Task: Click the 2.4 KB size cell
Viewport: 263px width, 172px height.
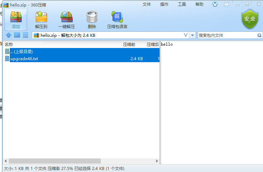Action: point(137,59)
